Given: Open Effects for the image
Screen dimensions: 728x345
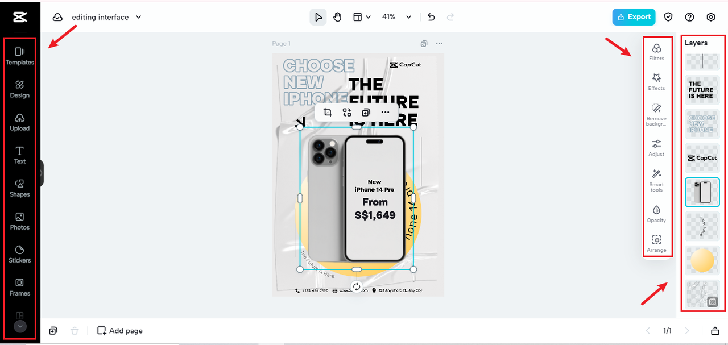Looking at the screenshot, I should tap(656, 82).
